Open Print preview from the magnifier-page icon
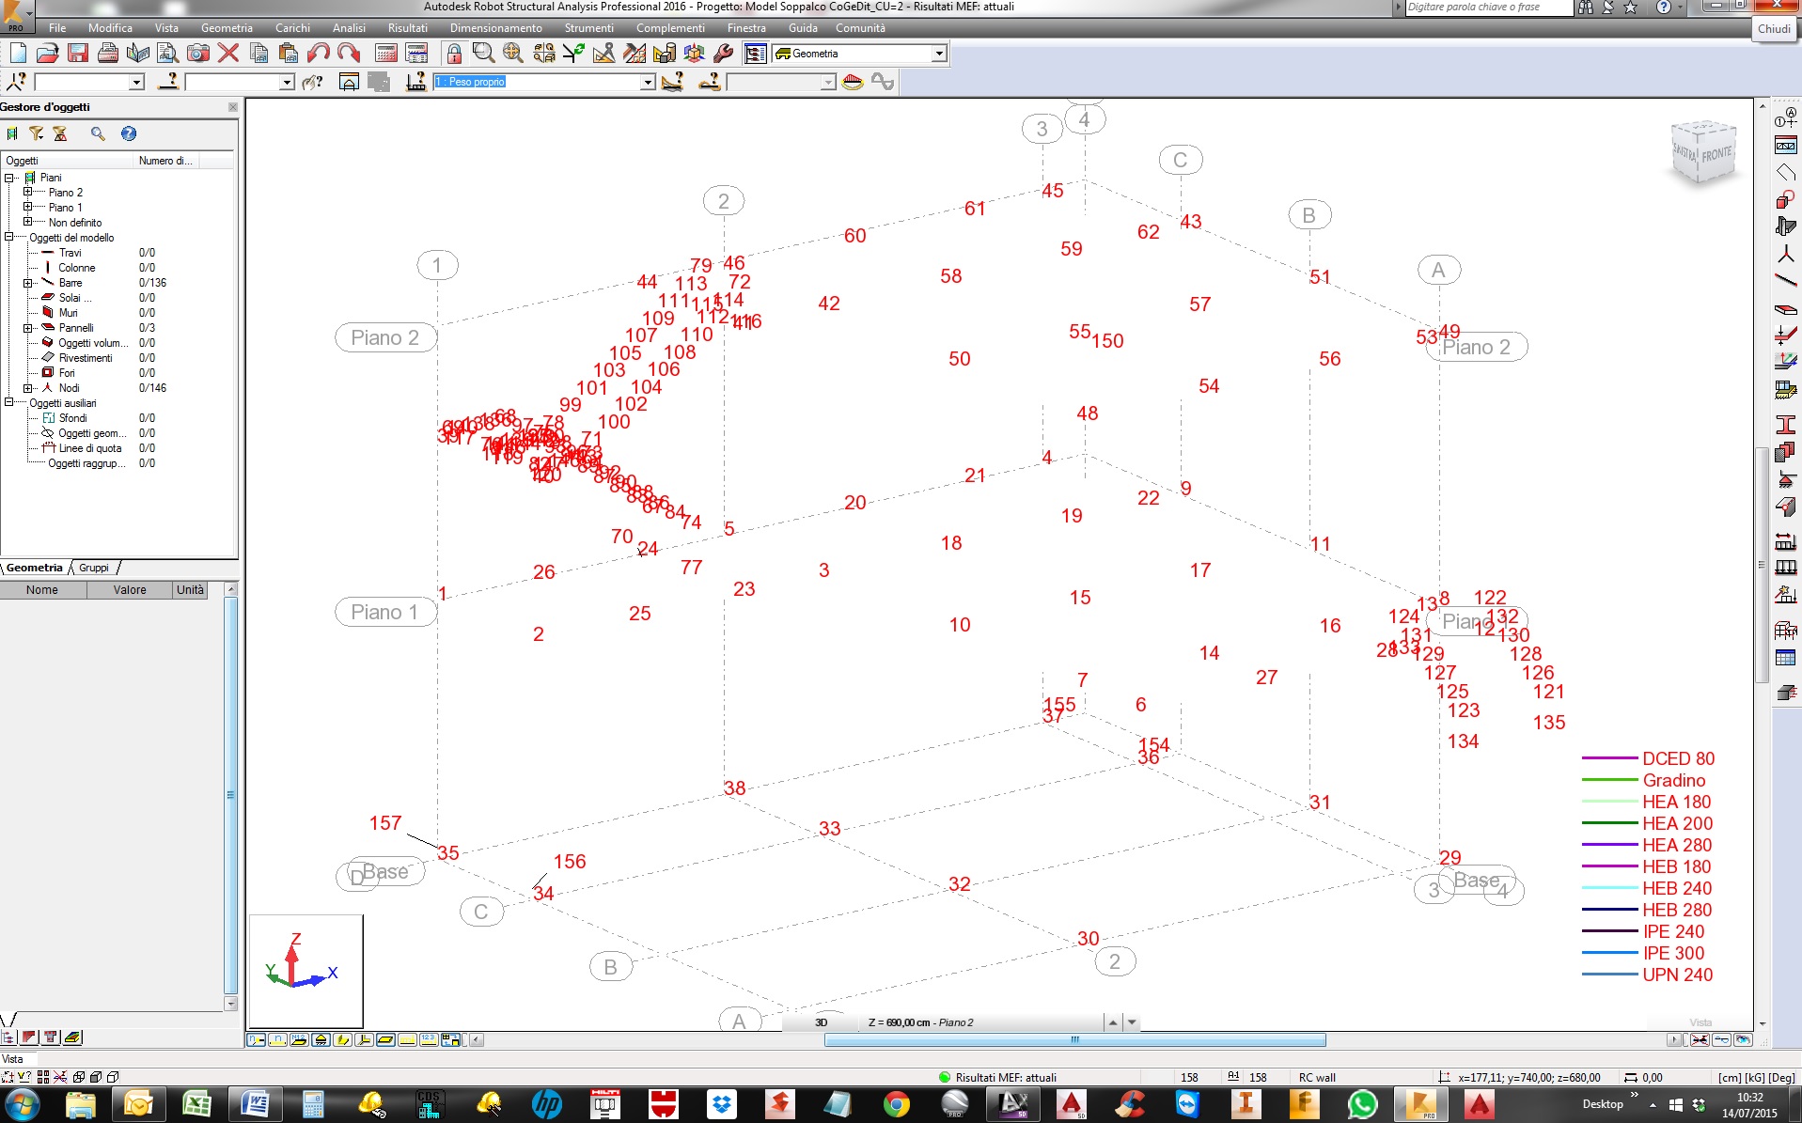 (167, 54)
